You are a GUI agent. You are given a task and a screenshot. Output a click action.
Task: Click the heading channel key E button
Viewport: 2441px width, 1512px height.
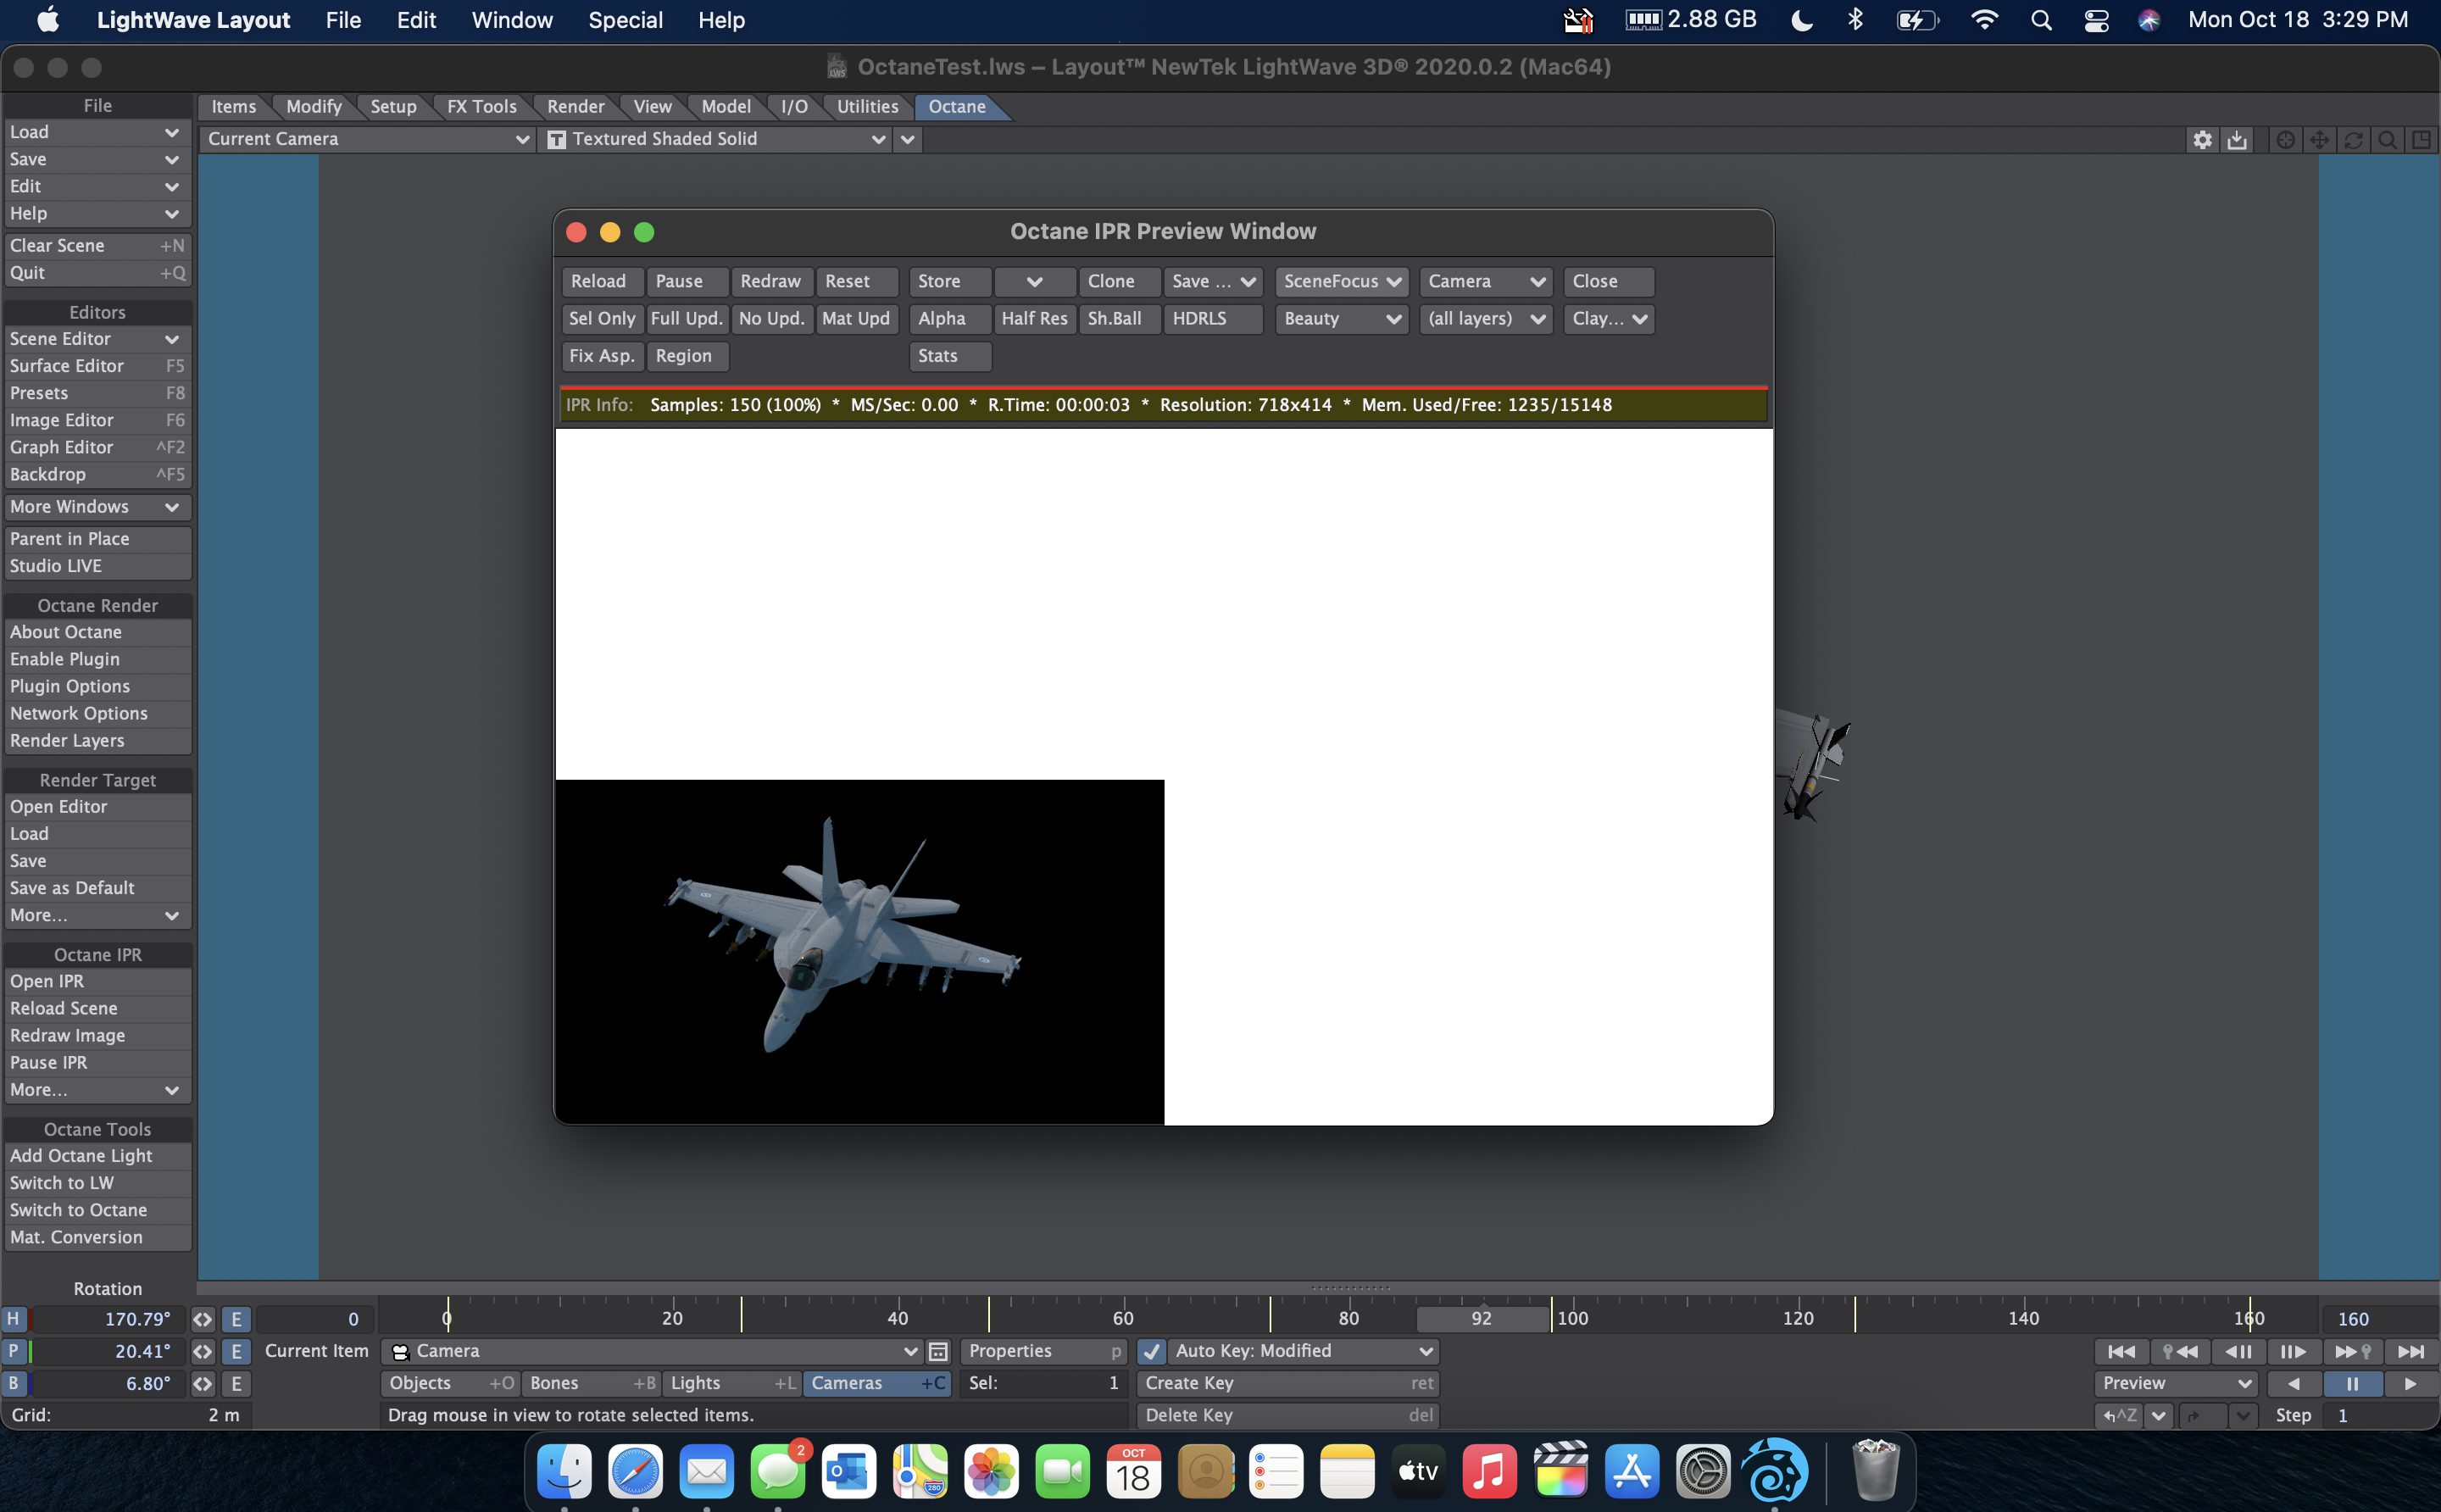tap(236, 1319)
